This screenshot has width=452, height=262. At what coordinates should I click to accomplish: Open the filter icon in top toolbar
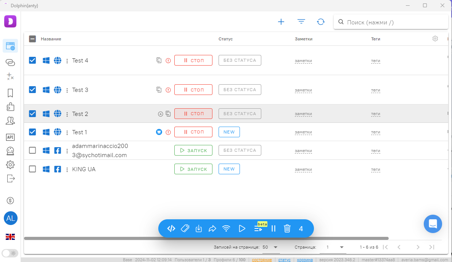301,22
